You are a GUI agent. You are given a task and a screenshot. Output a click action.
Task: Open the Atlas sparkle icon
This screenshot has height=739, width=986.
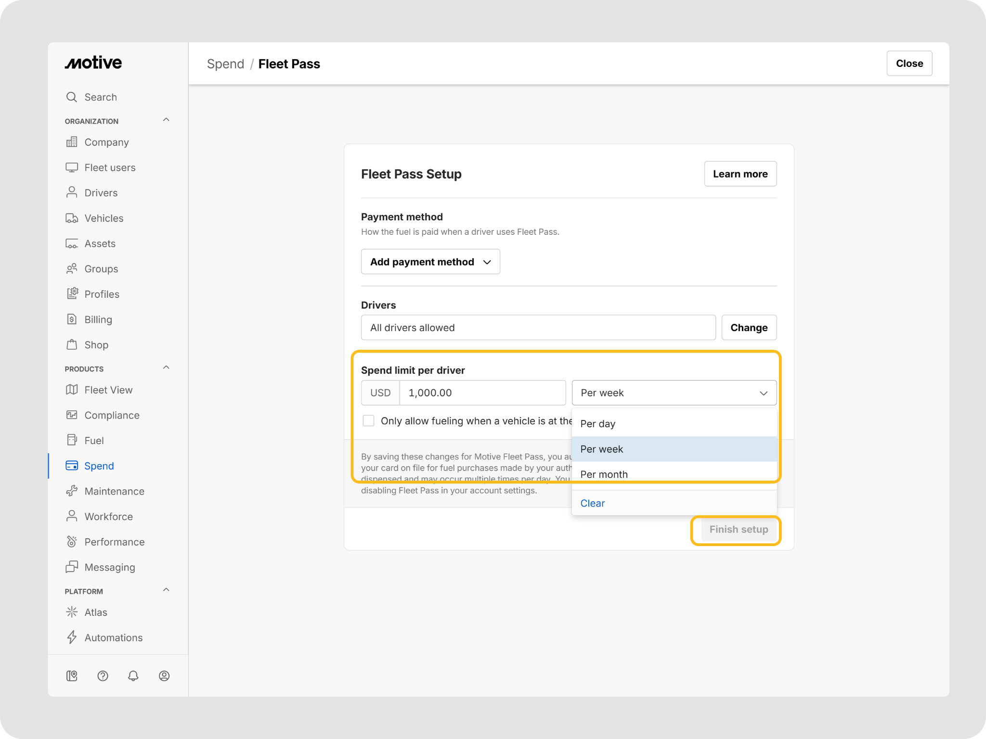tap(72, 612)
